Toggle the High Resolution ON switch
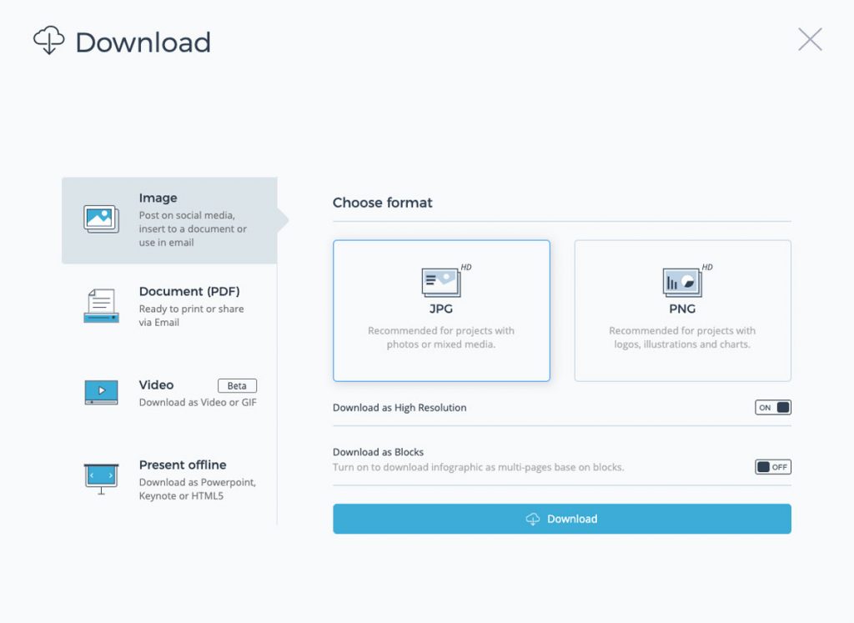Screen dimensions: 854x623 tap(772, 407)
